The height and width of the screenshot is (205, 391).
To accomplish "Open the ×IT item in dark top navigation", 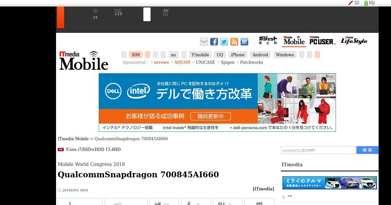I will (118, 12).
